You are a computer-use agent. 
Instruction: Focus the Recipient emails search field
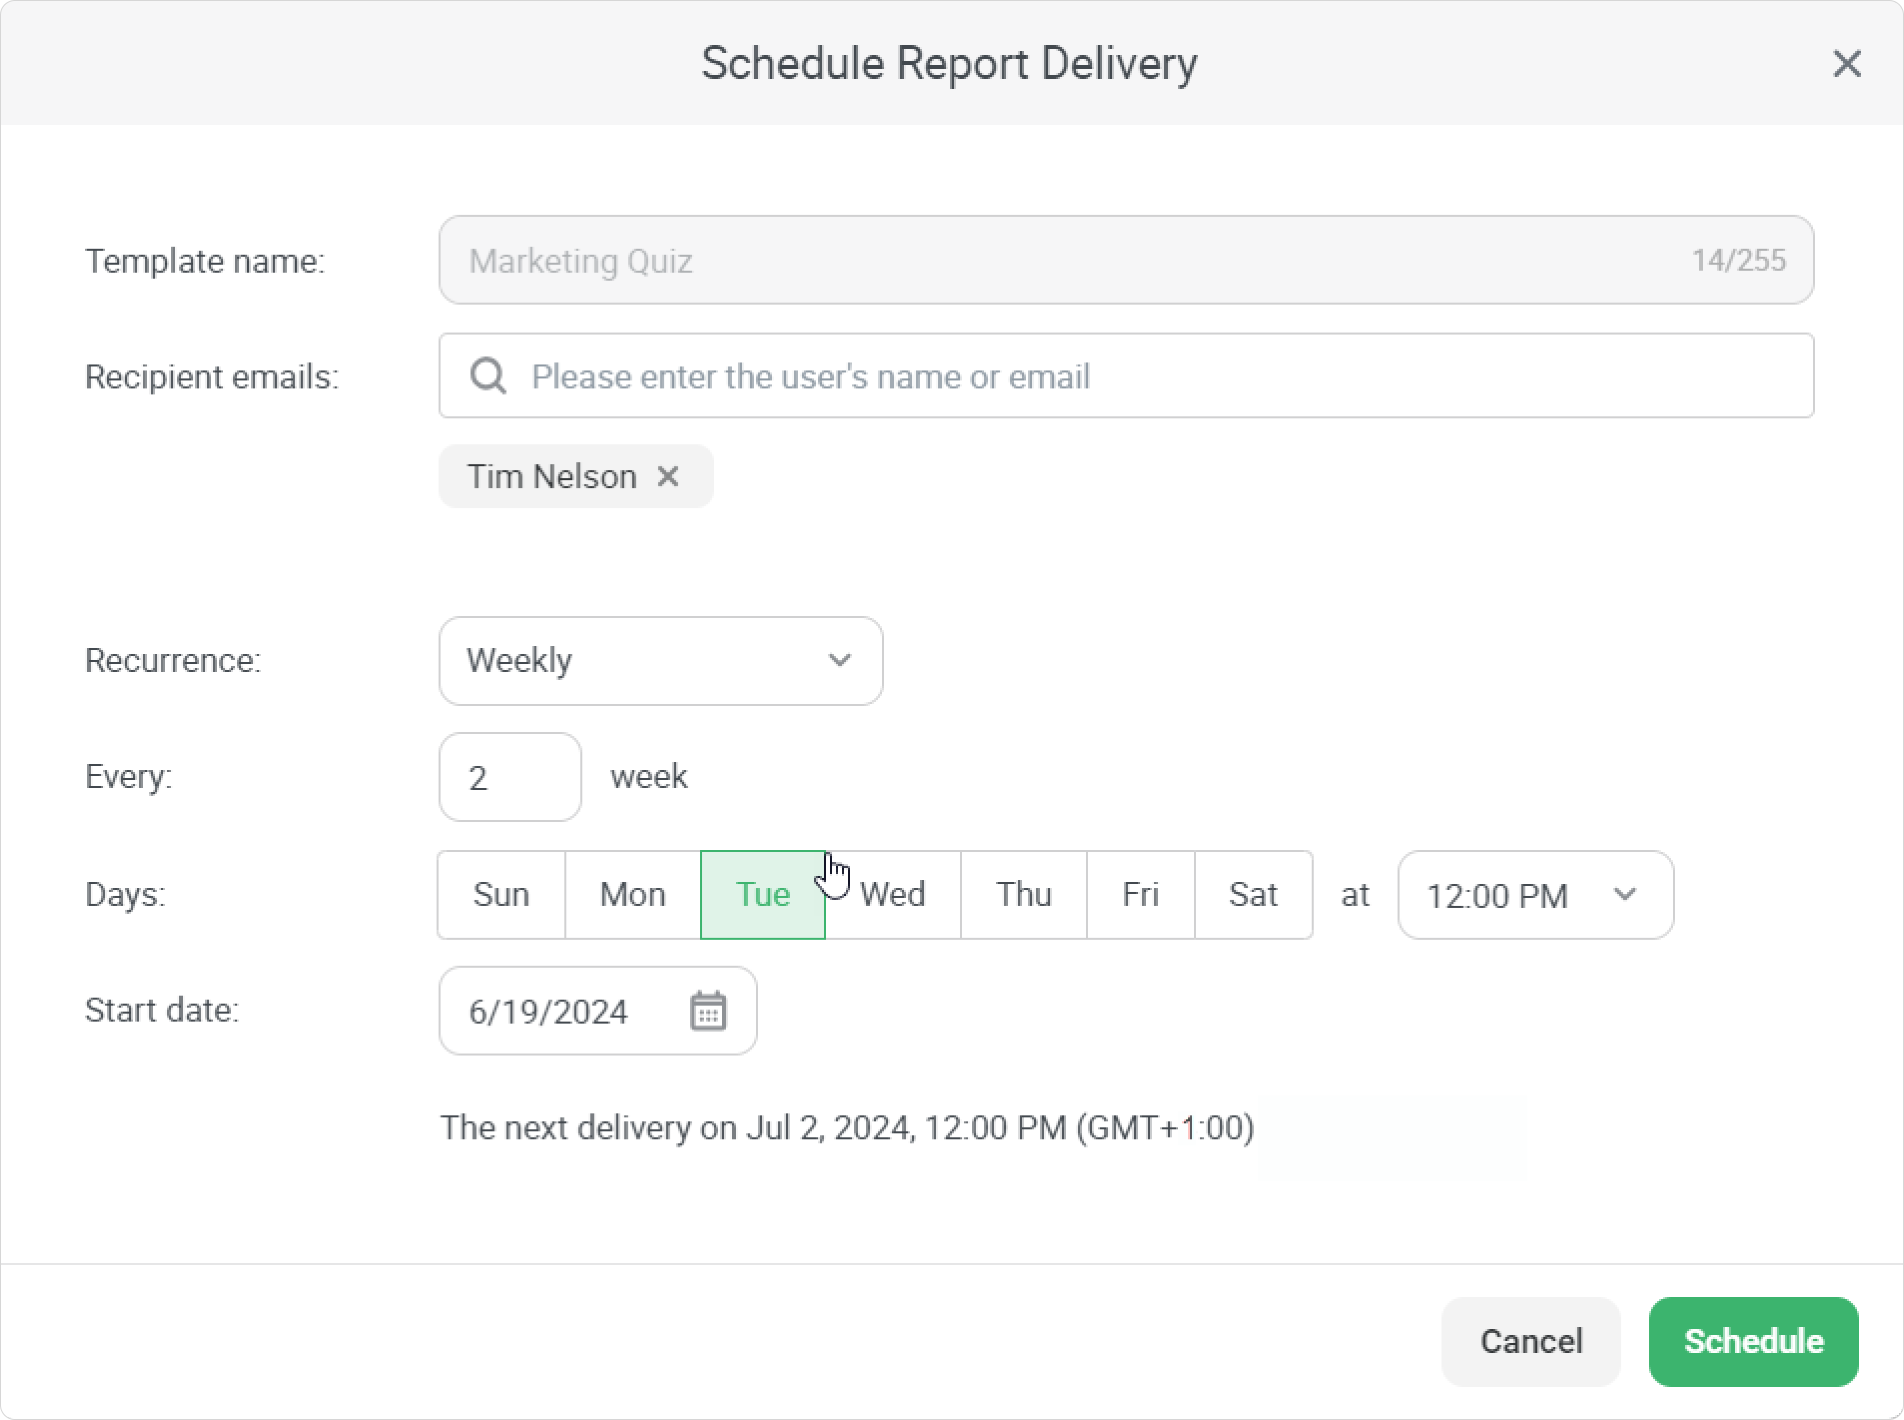click(1152, 375)
